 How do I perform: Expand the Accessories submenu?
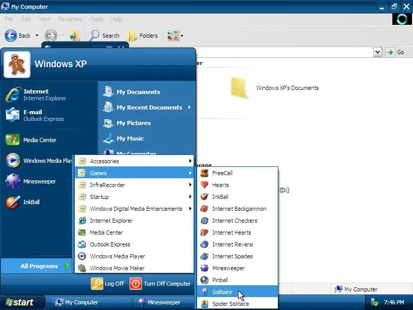click(x=134, y=161)
